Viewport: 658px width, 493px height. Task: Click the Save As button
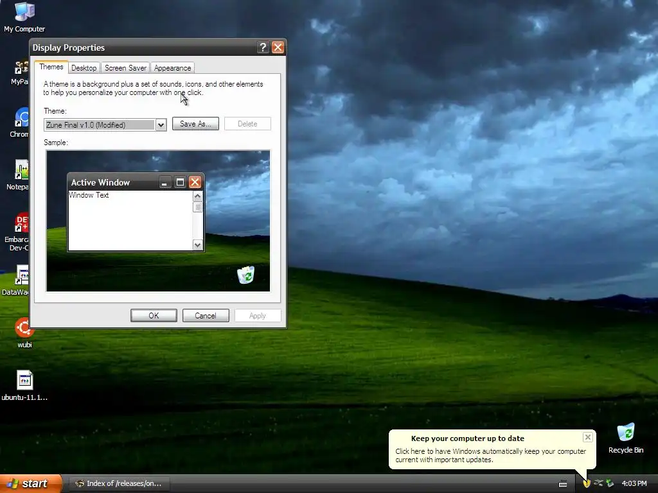click(x=195, y=124)
